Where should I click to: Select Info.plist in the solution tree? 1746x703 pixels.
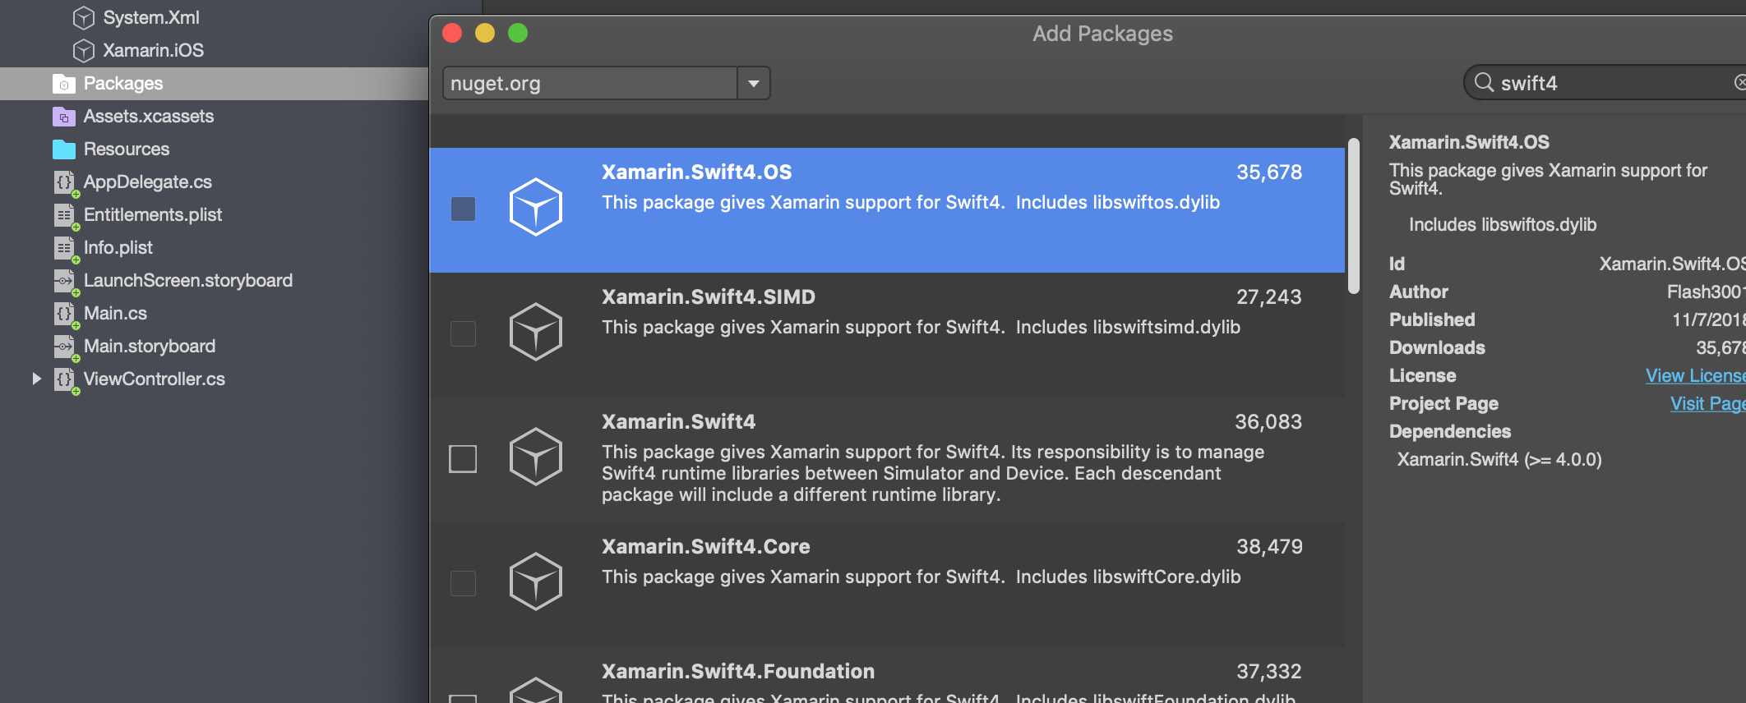118,248
